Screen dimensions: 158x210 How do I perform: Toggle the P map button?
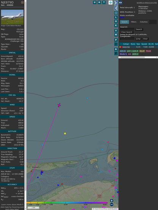[x=116, y=40]
